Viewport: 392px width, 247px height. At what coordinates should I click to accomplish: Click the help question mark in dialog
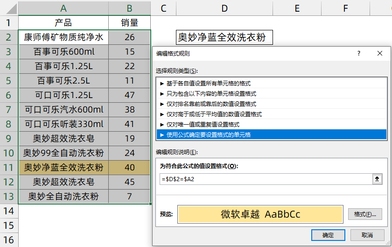click(359, 53)
